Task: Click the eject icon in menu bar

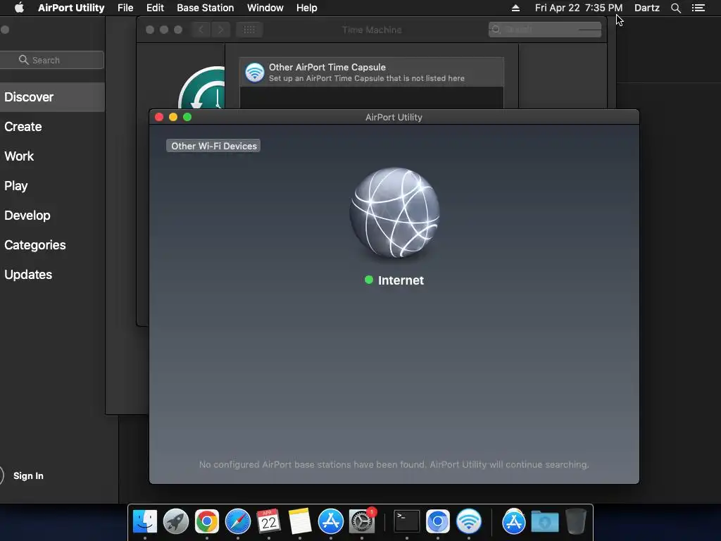Action: [x=515, y=8]
